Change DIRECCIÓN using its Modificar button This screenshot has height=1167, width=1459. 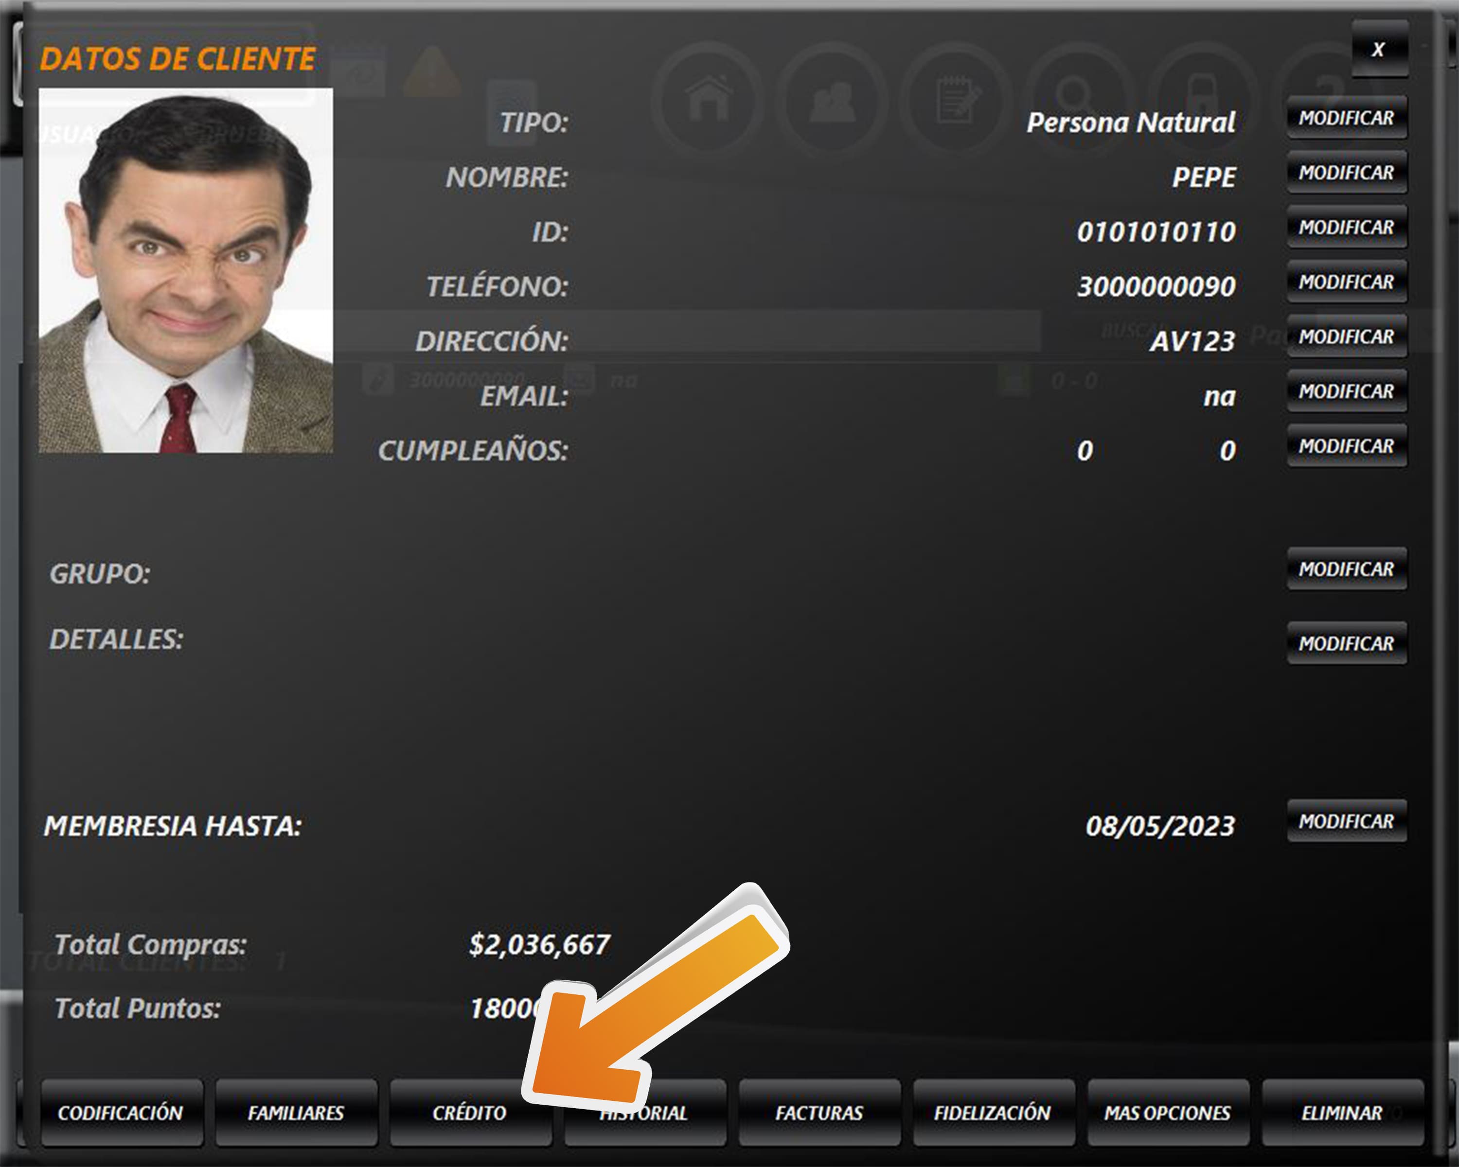coord(1346,336)
